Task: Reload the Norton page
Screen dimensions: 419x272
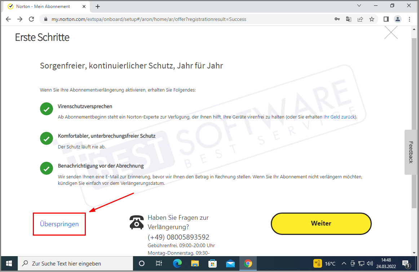Action: pyautogui.click(x=31, y=19)
